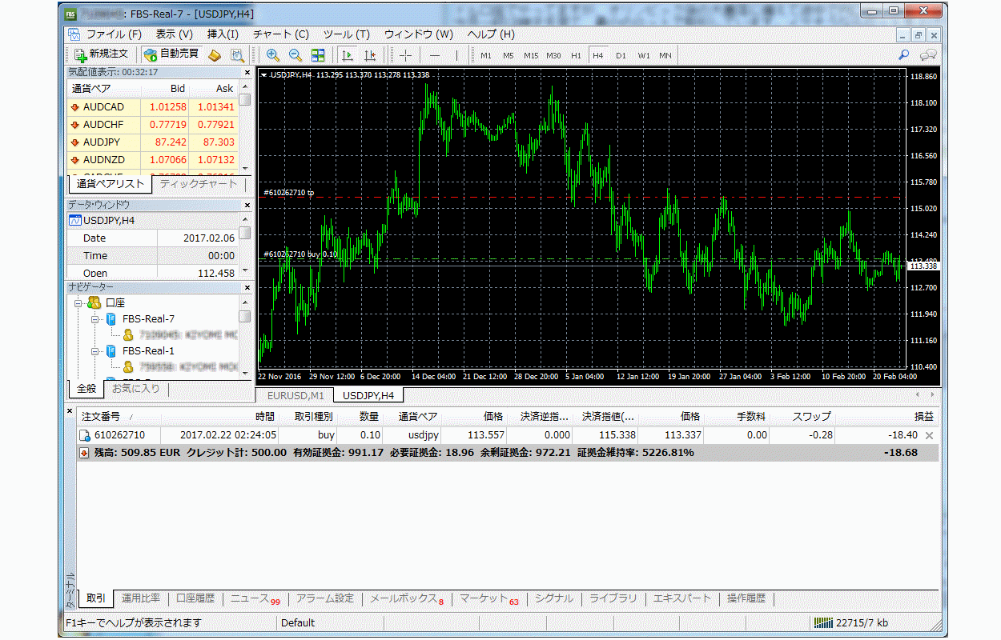Screen dimensions: 1001x640
Task: Select the vertical line drawing tool
Action: pyautogui.click(x=456, y=55)
